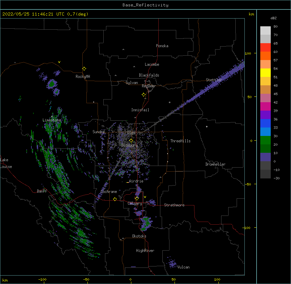The image size is (291, 284).
Task: Select the blue swatch between 36 and 33 dBZ
Action: coord(265,123)
